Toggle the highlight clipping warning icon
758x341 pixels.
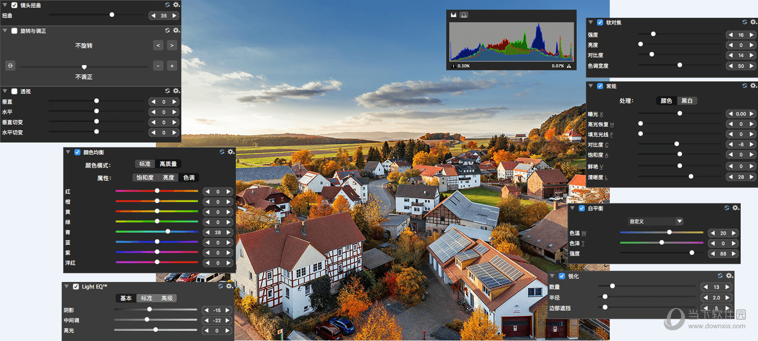point(569,66)
